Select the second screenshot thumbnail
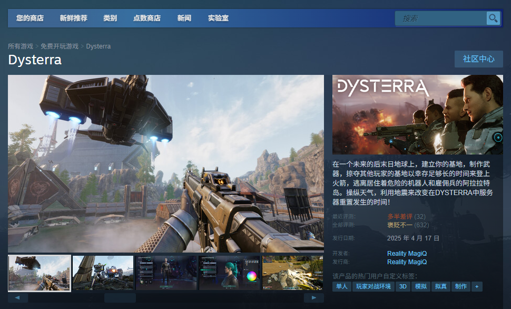The width and height of the screenshot is (511, 309). 103,273
